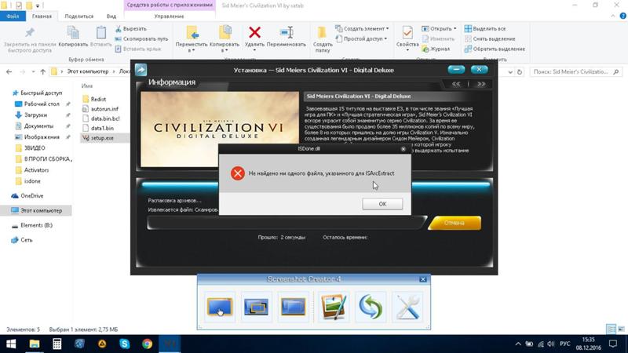Expand the Простой доступ dropdown

pyautogui.click(x=361, y=38)
